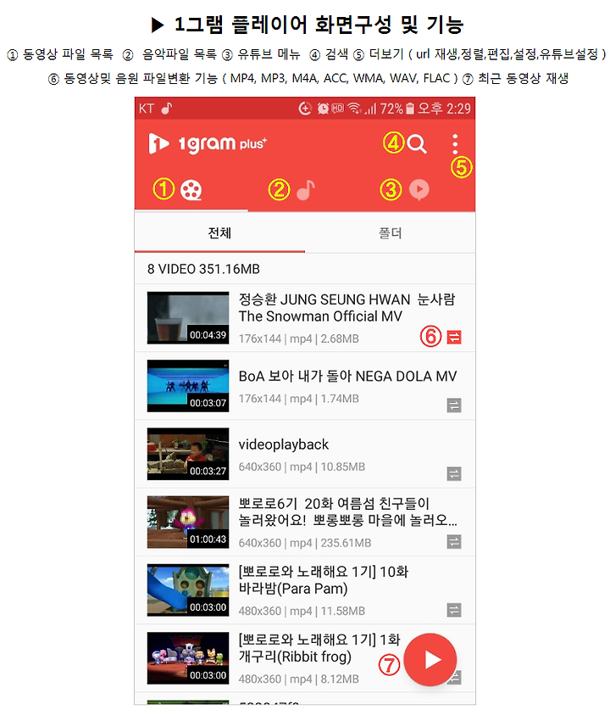Image resolution: width=610 pixels, height=710 pixels.
Task: Play the most recent video with red button
Action: click(x=430, y=660)
